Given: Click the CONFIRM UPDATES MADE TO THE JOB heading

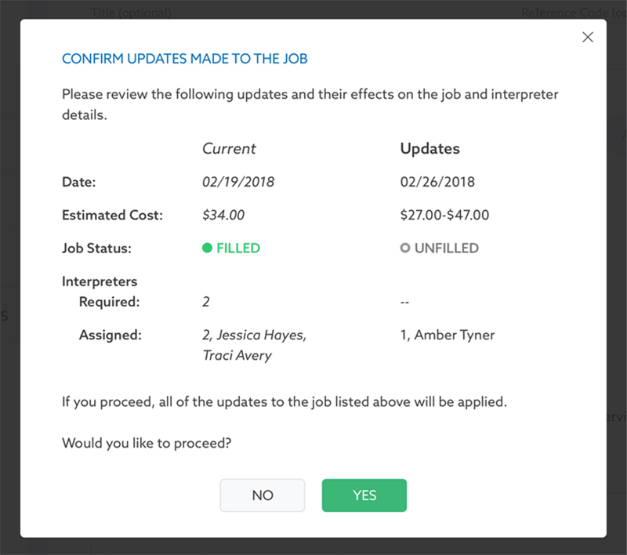Looking at the screenshot, I should pos(187,59).
